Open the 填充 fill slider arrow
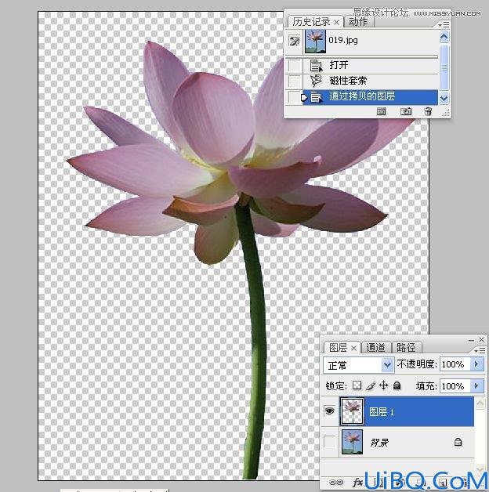 click(x=476, y=385)
